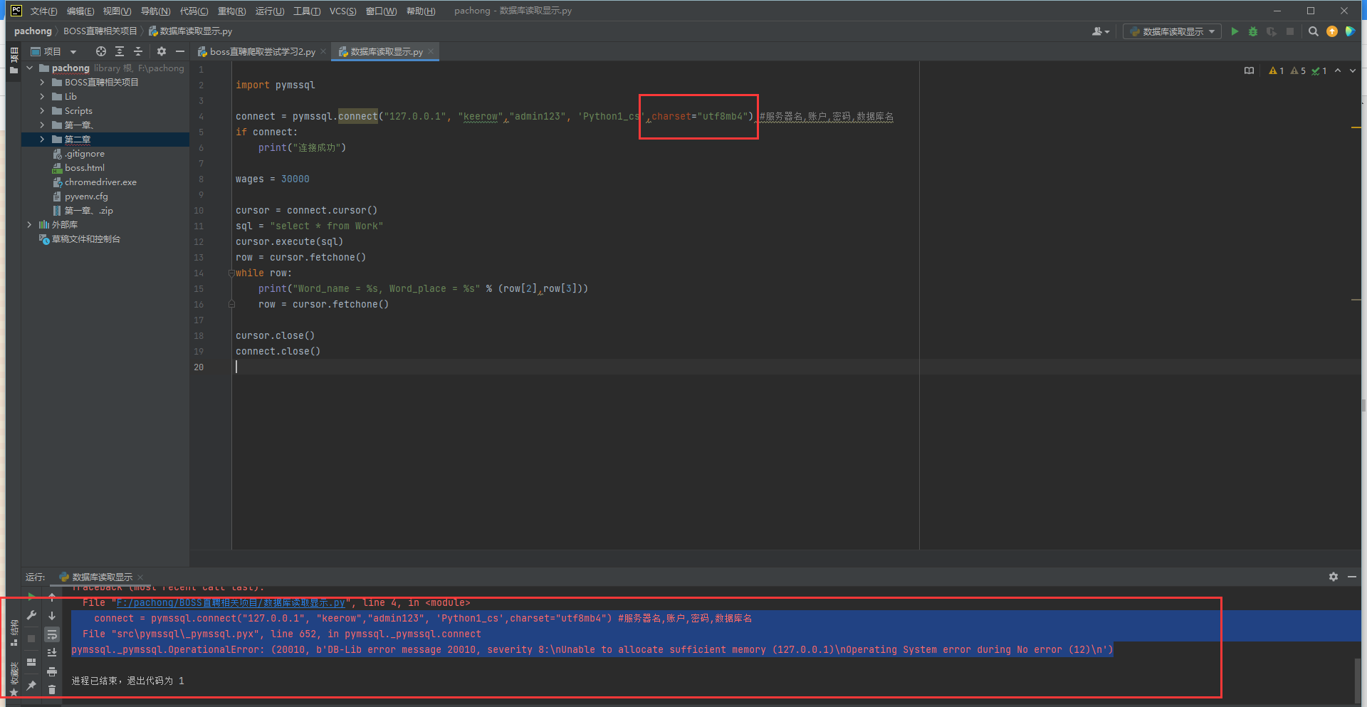Screen dimensions: 1367x707
Task: Open the 重构(R) menu
Action: [x=231, y=11]
